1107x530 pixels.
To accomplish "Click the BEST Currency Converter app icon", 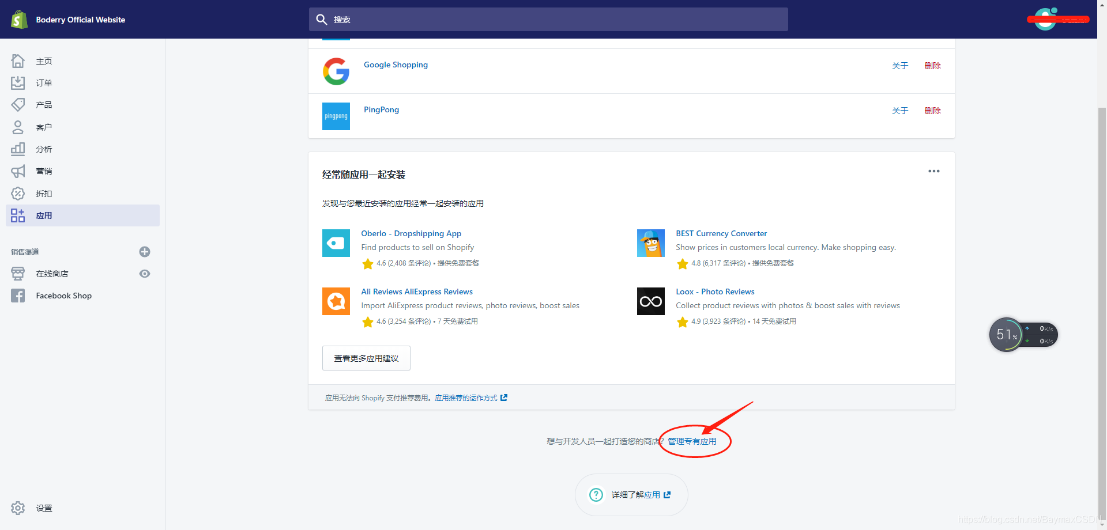I will (651, 243).
